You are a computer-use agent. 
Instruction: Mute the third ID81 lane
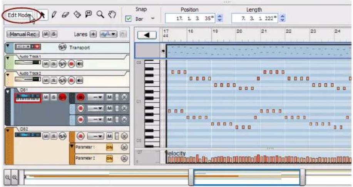click(109, 119)
